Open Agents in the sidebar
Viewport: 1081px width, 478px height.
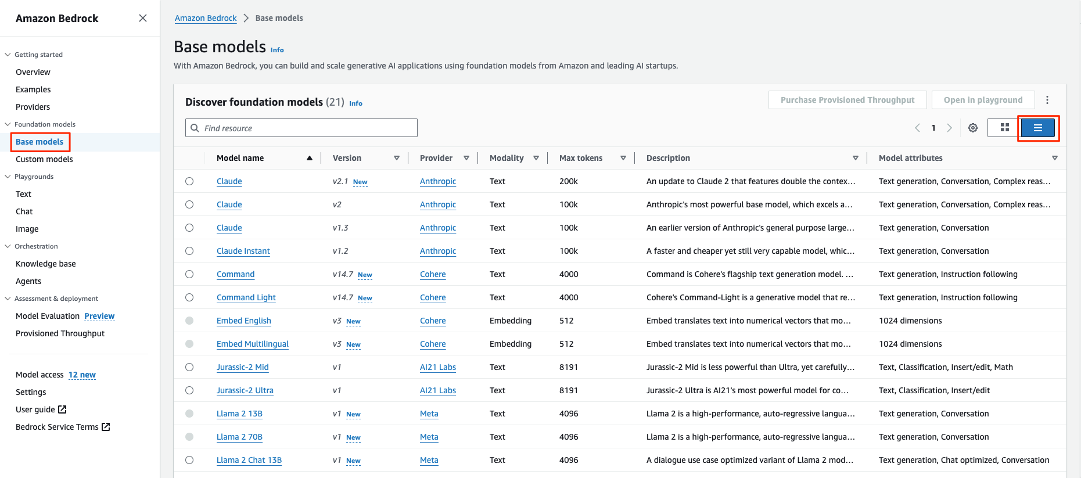coord(28,281)
